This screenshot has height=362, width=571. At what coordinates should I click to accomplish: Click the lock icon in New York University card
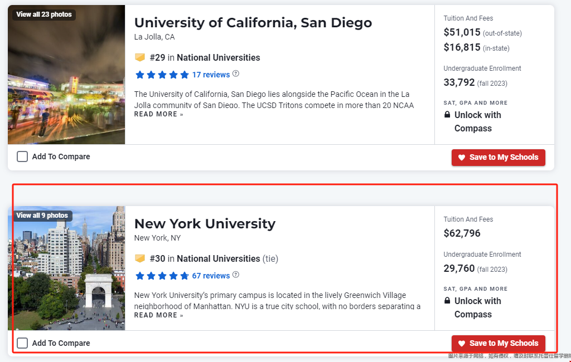[447, 301]
